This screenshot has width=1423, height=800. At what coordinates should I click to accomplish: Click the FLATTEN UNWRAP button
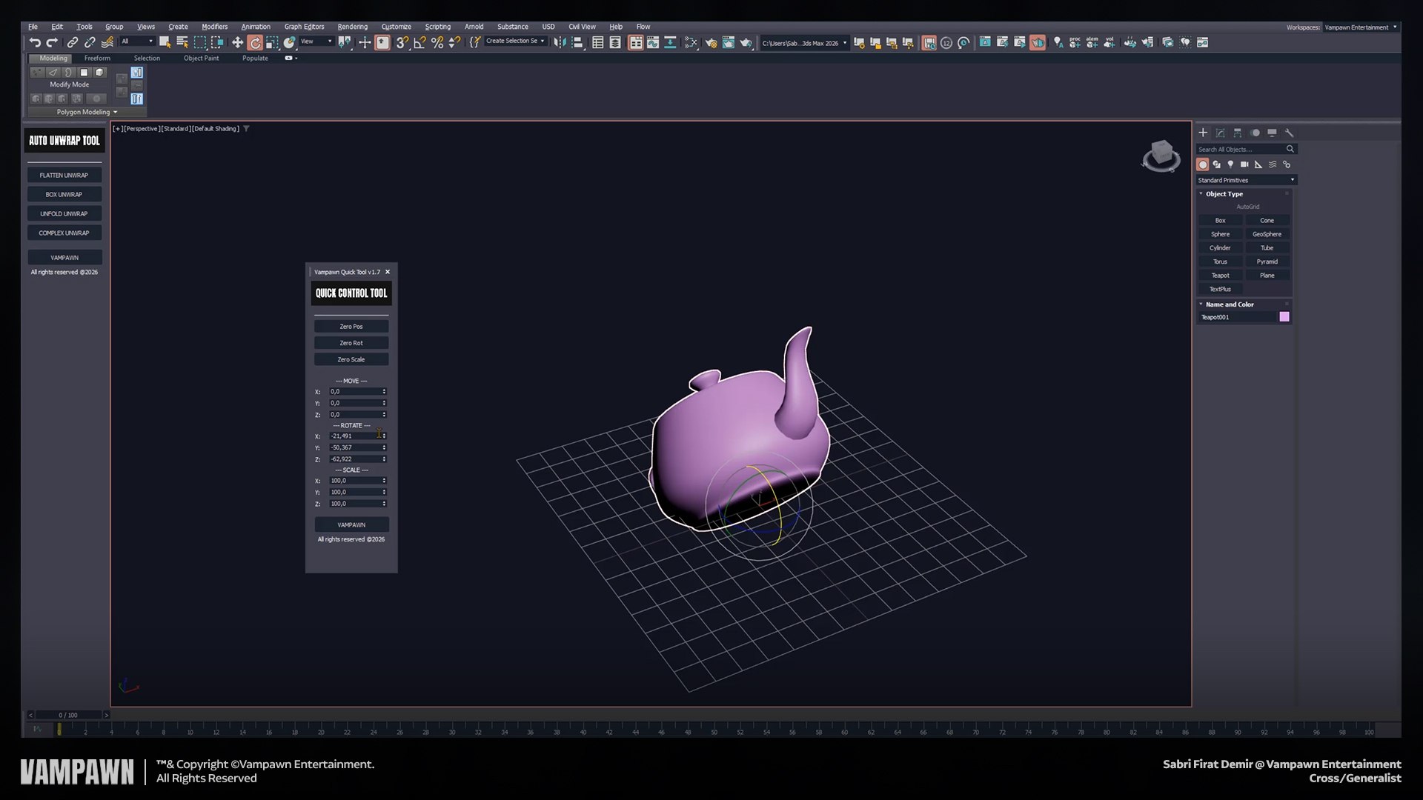(64, 176)
